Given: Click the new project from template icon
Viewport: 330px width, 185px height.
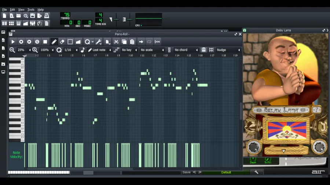Looking at the screenshot, I should pyautogui.click(x=12, y=16).
